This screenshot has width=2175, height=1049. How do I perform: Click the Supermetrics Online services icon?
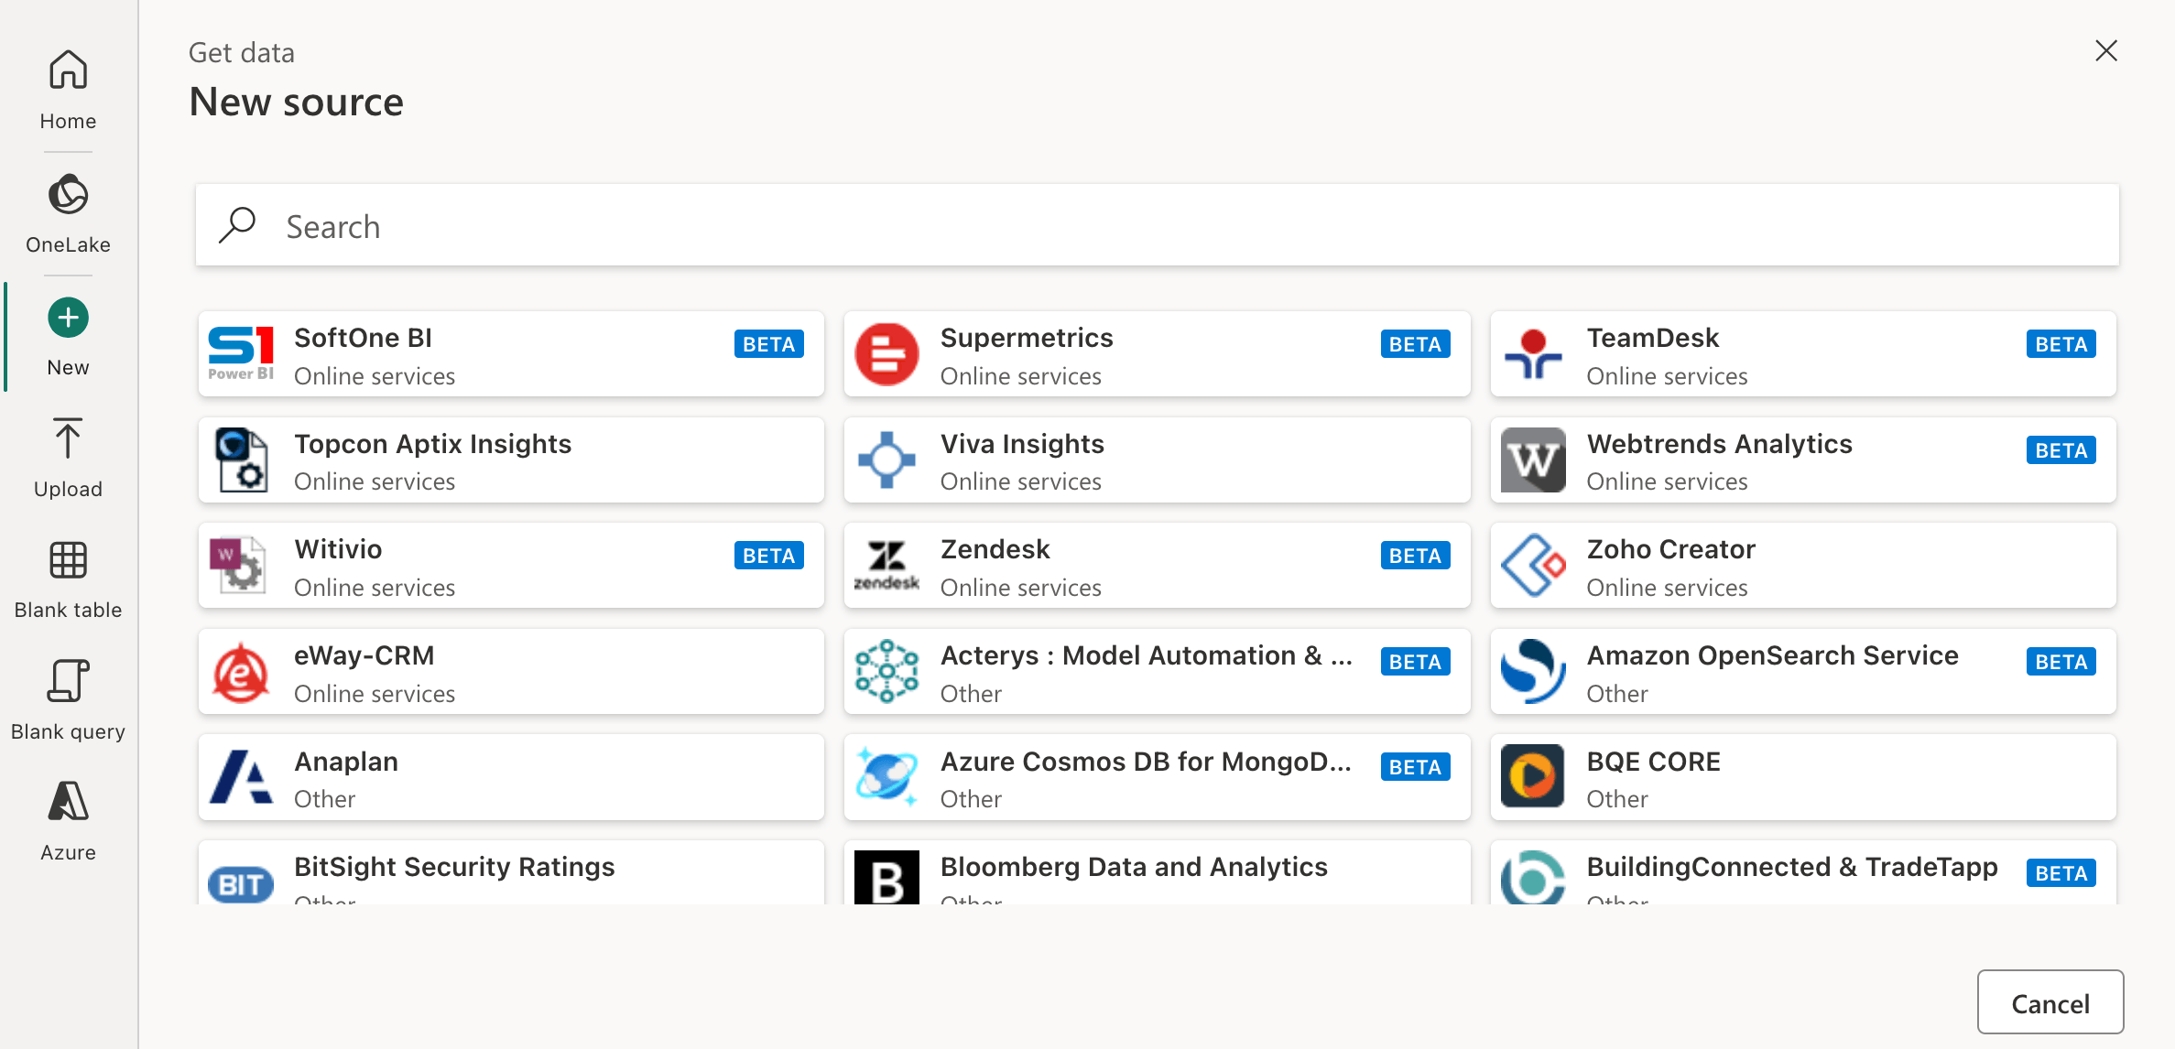coord(885,352)
